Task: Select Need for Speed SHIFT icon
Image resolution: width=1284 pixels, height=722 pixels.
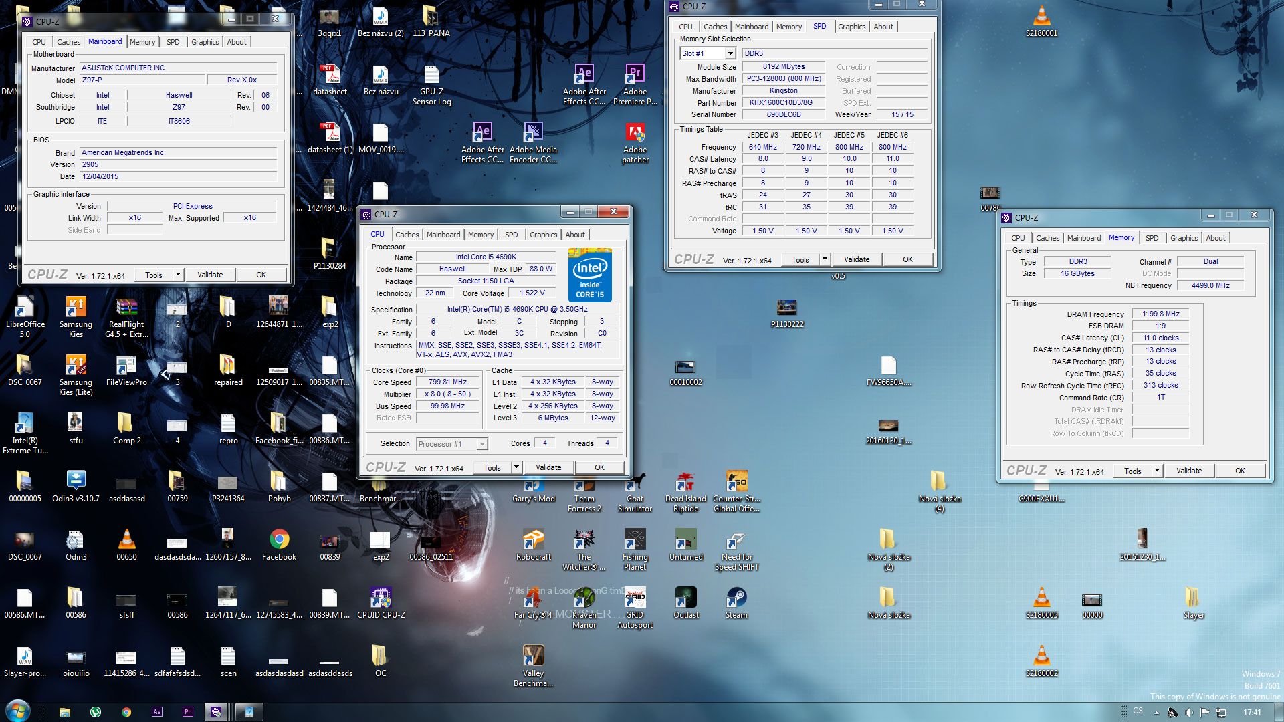Action: (x=736, y=551)
